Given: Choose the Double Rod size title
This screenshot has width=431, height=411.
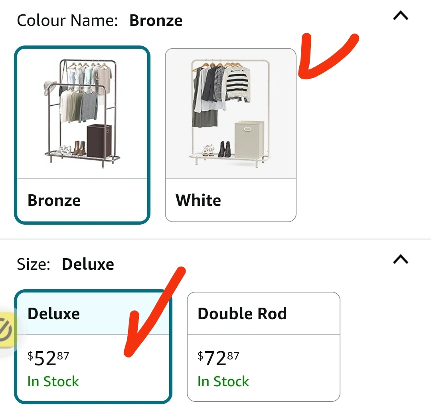Looking at the screenshot, I should 242,314.
